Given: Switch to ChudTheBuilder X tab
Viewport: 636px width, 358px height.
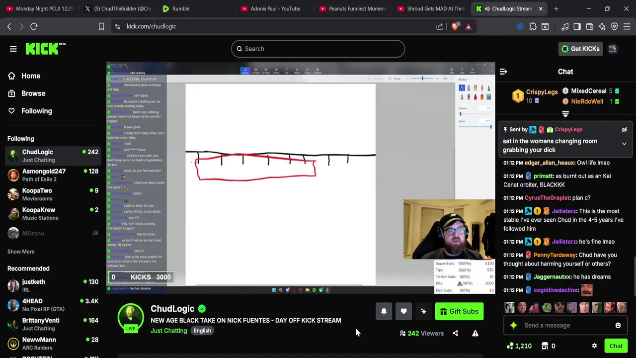Looking at the screenshot, I should click(x=118, y=8).
